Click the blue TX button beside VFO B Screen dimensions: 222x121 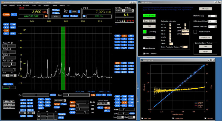tap(84, 16)
